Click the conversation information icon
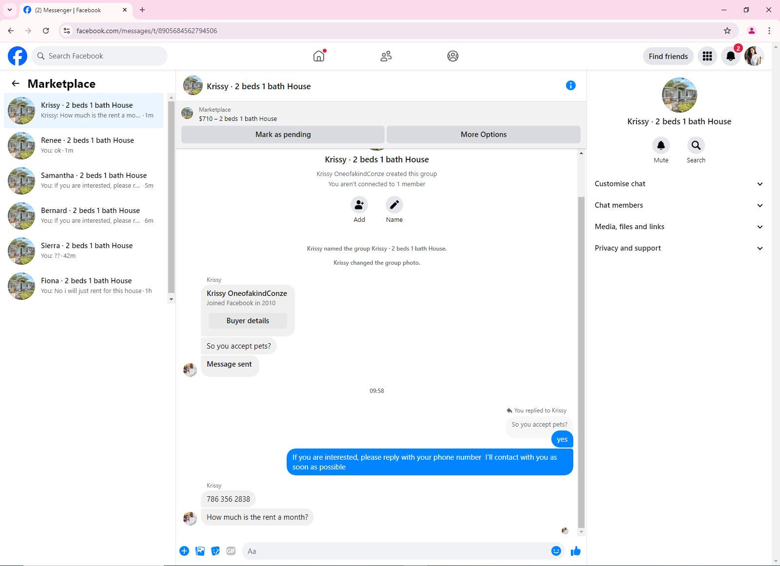 (x=571, y=85)
